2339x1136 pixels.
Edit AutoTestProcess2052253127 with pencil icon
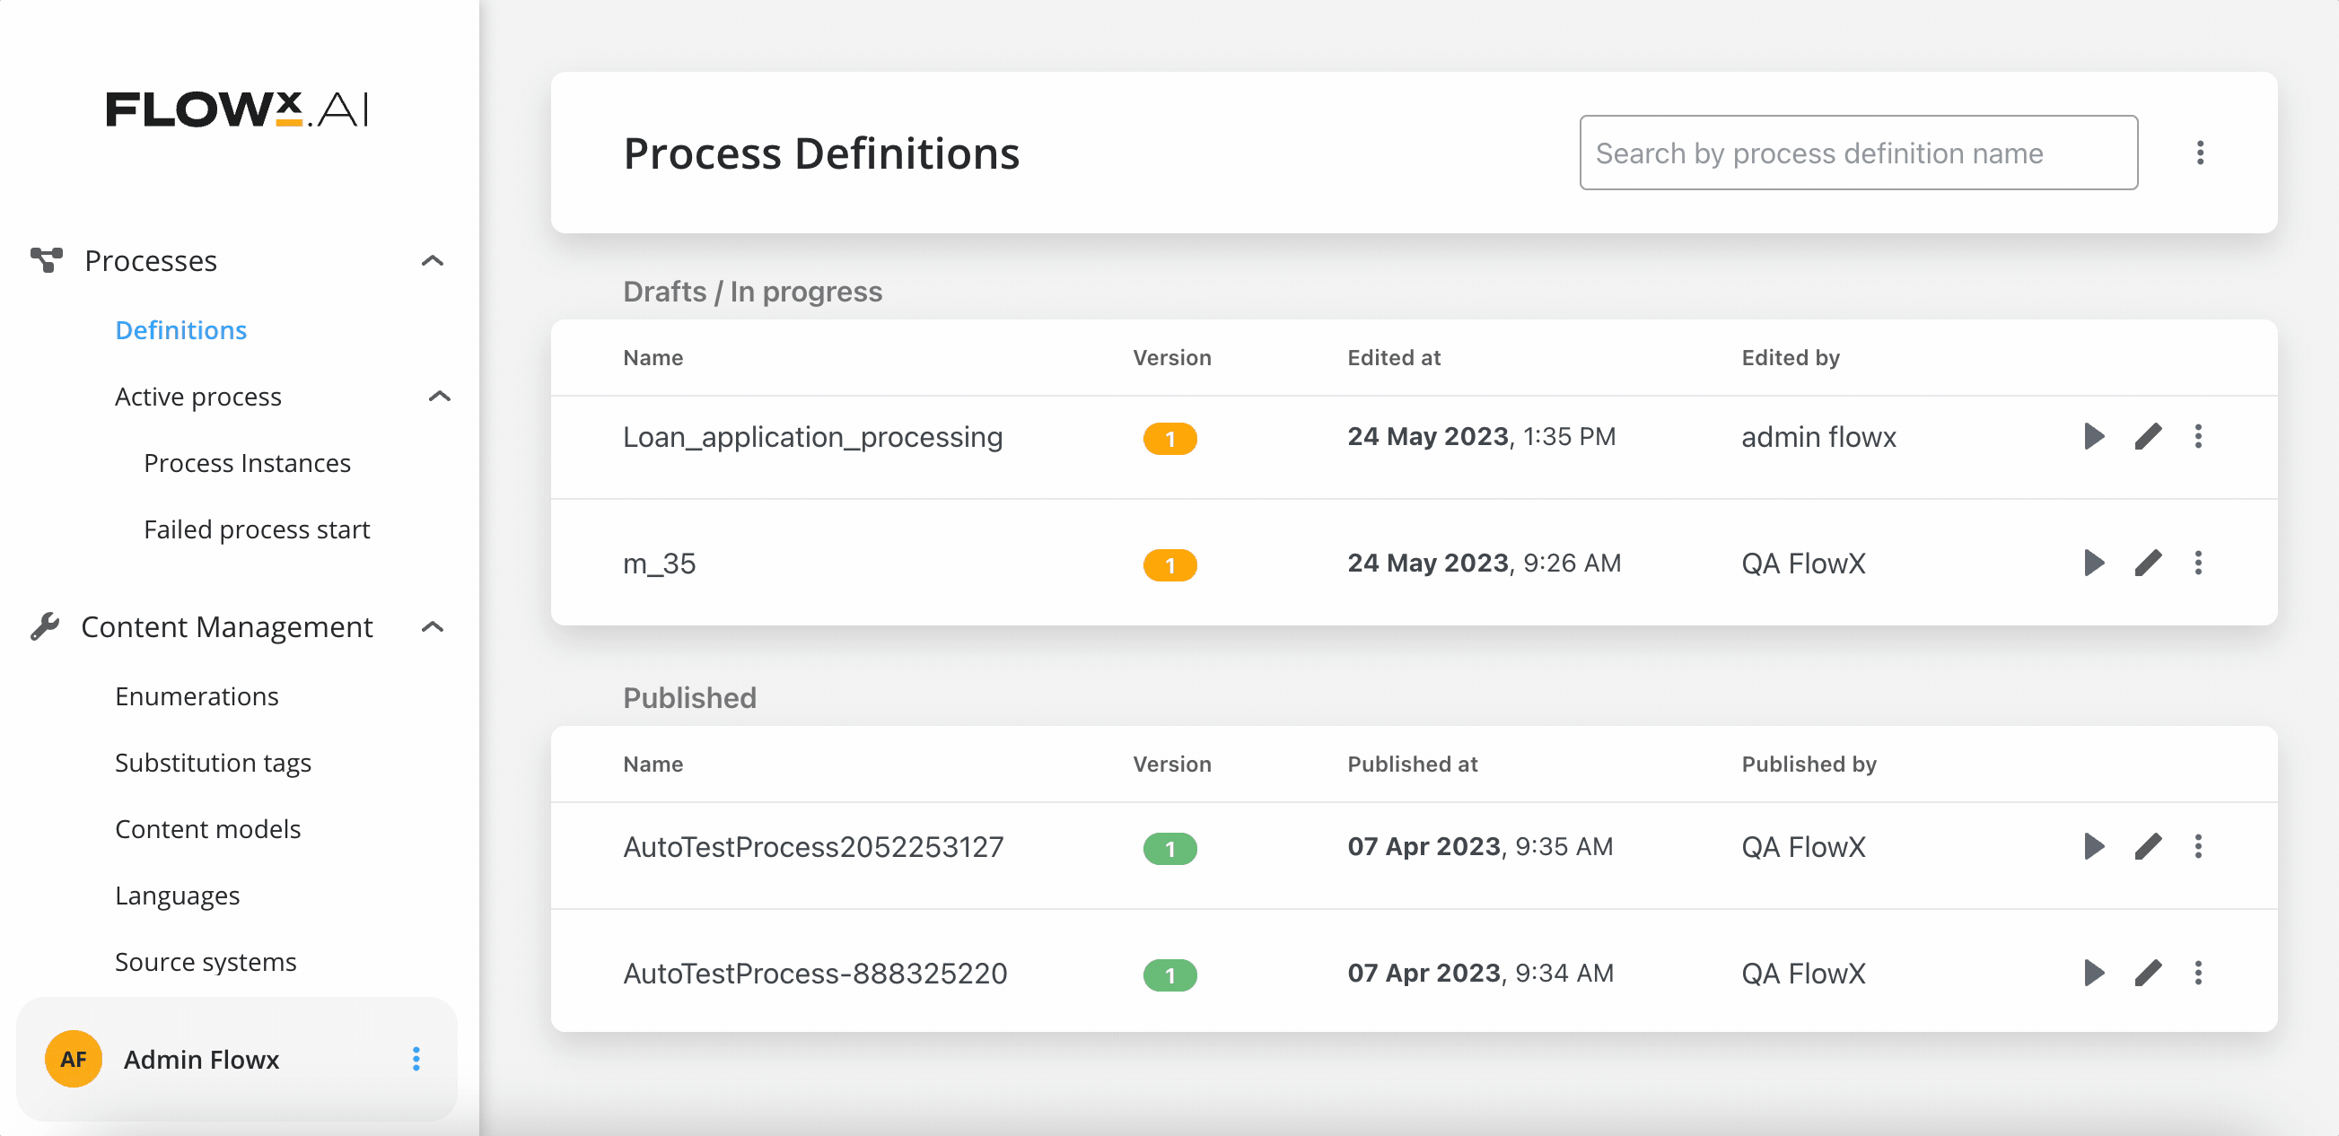pyautogui.click(x=2148, y=846)
